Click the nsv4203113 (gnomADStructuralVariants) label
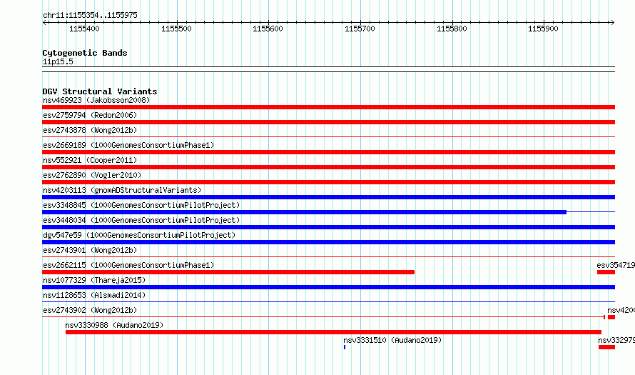Image resolution: width=635 pixels, height=375 pixels. pos(122,190)
